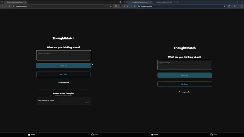
Task: Click "Recent Active Thoughts" heading
Action: 63,93
